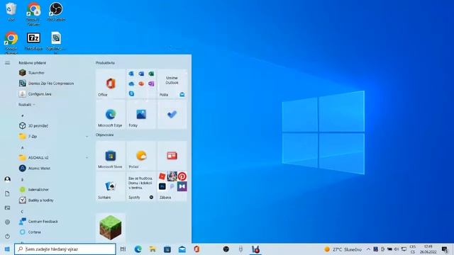Open the Fotky photos tile
This screenshot has height=255, width=454.
click(x=141, y=115)
